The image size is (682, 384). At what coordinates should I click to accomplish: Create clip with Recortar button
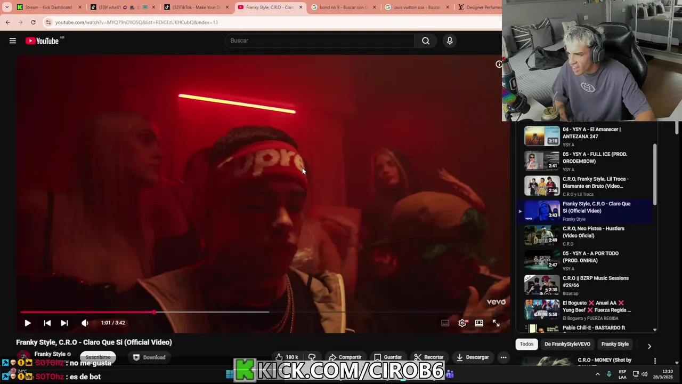(x=428, y=357)
